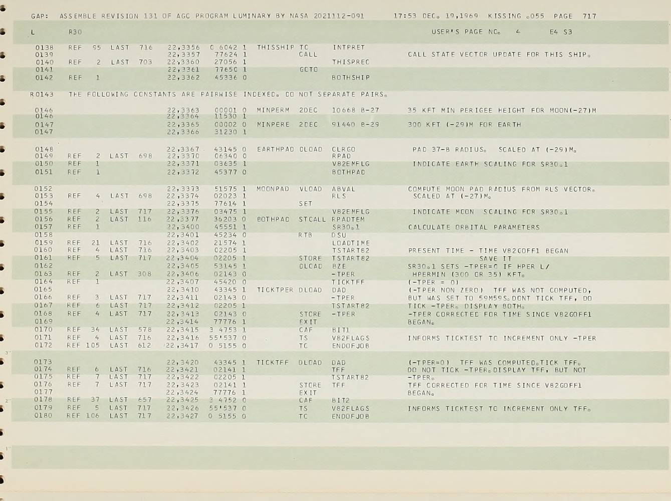This screenshot has width=671, height=501.
Task: Click the 'MINPERM' label
Action: (273, 110)
